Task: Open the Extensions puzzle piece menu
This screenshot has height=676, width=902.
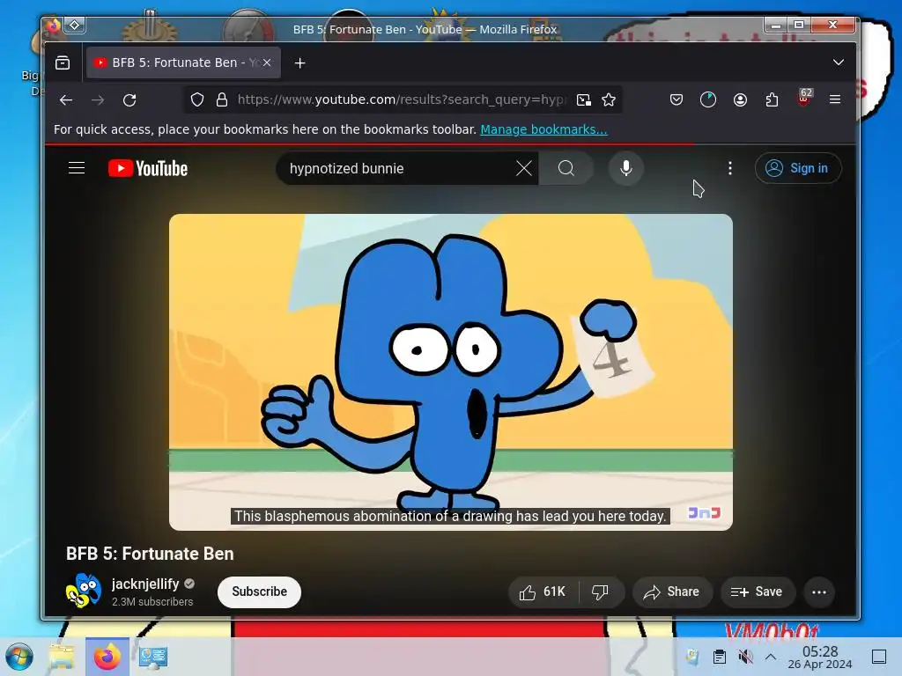Action: click(772, 100)
